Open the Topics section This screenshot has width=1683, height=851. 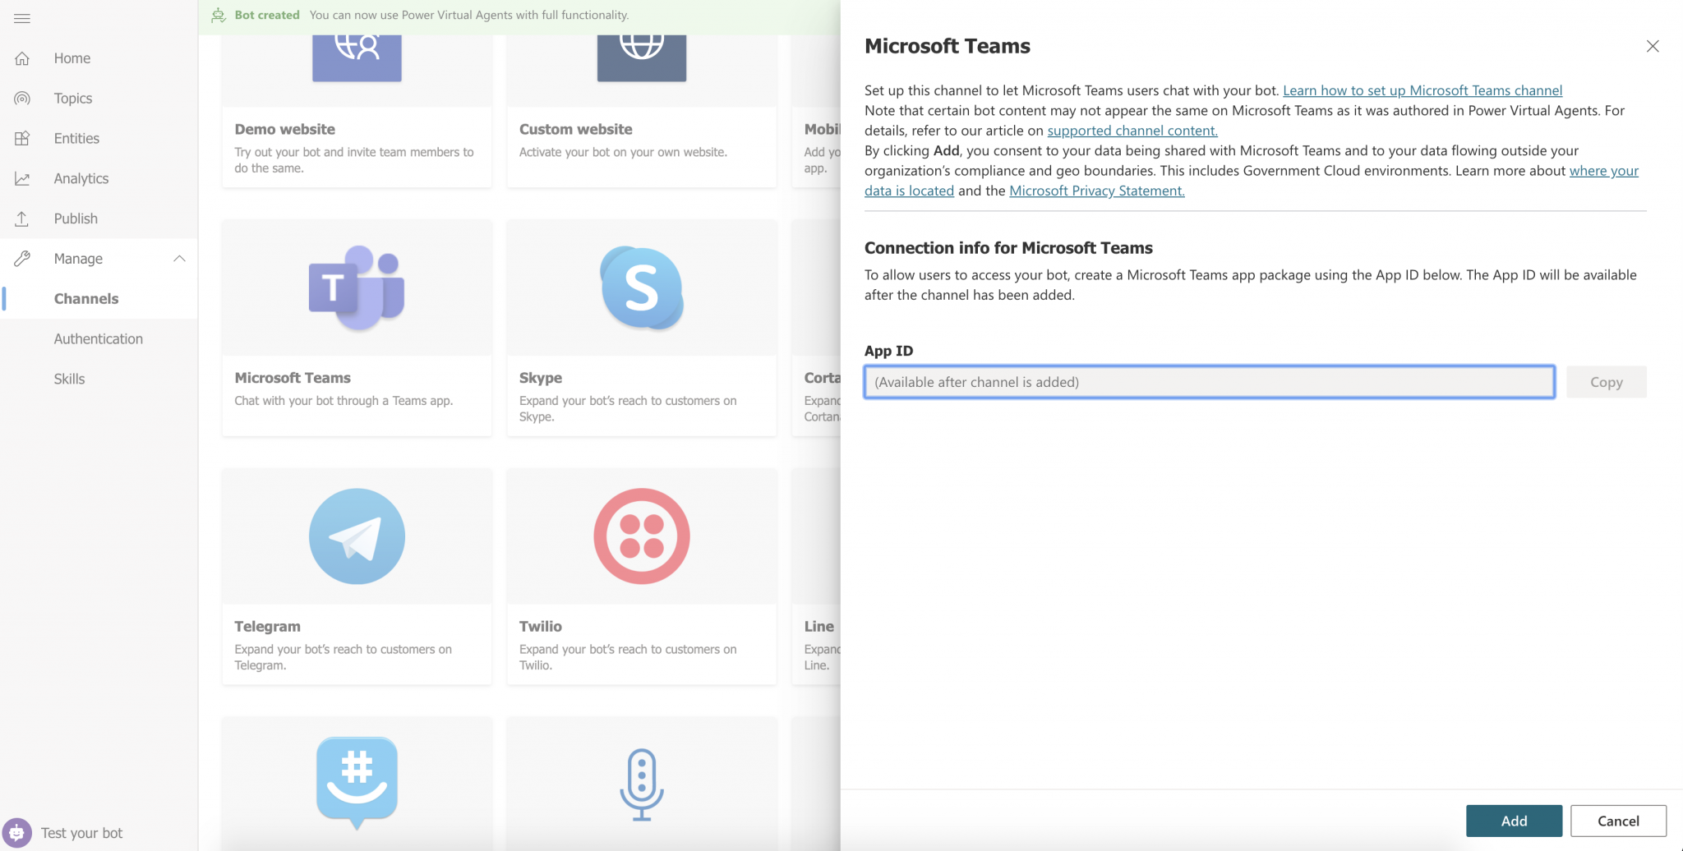pyautogui.click(x=72, y=98)
